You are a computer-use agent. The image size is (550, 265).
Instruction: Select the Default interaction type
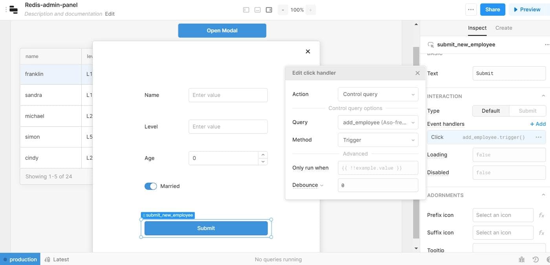(x=491, y=111)
